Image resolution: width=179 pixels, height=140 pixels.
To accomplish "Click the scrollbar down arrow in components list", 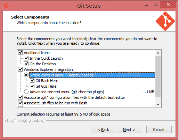I will pyautogui.click(x=158, y=104).
